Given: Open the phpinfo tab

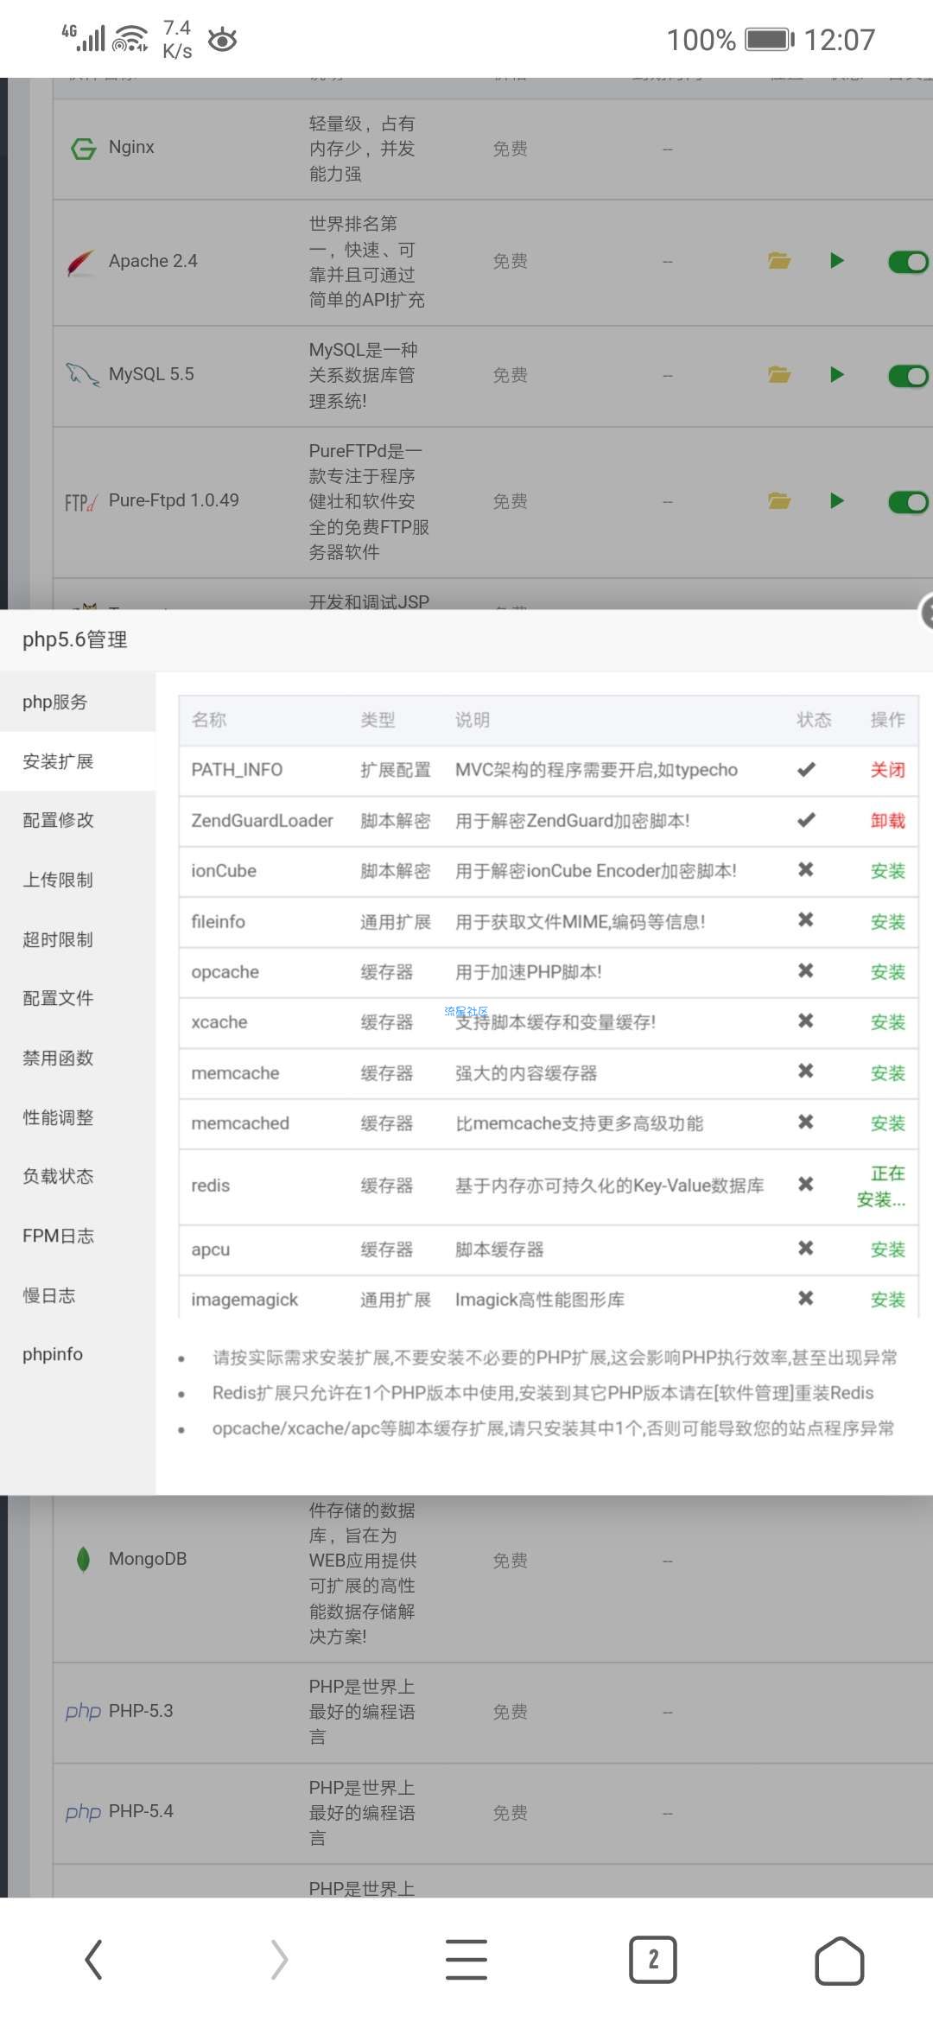Looking at the screenshot, I should 78,1354.
